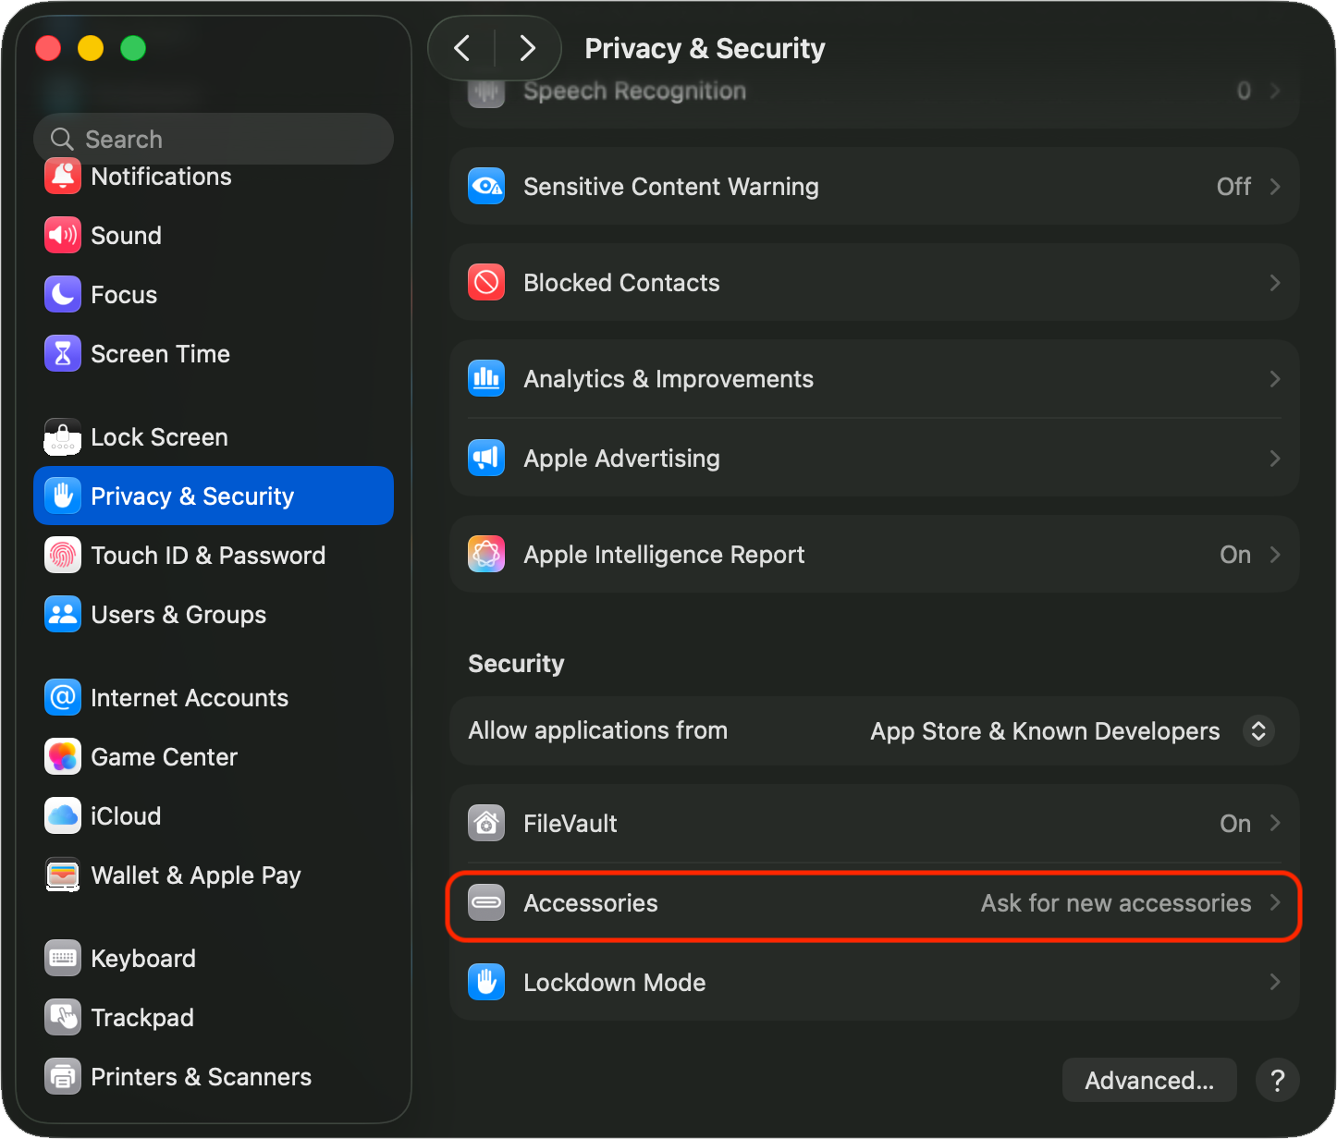Go back with the left arrow
The height and width of the screenshot is (1139, 1337).
pyautogui.click(x=462, y=48)
